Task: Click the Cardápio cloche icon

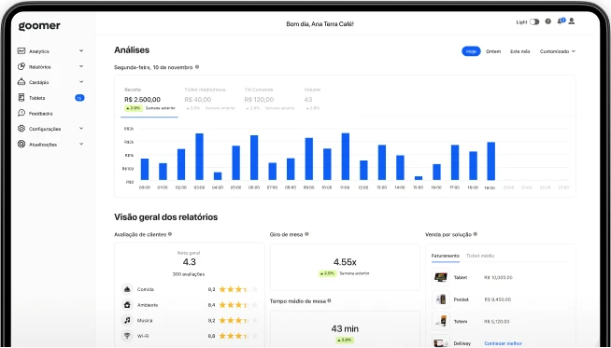Action: point(21,82)
